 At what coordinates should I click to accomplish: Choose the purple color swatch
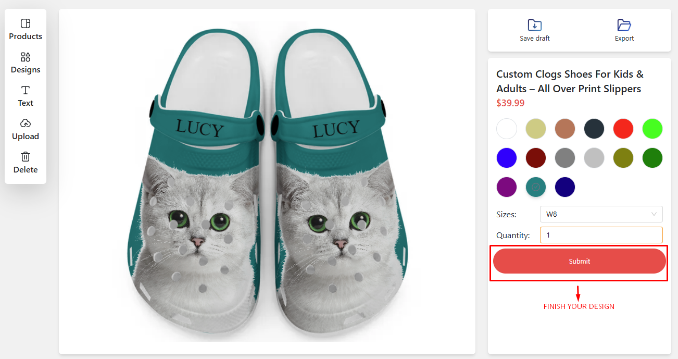click(507, 187)
